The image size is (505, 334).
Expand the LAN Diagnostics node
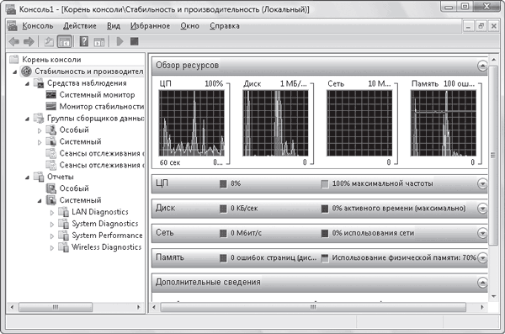pos(52,212)
